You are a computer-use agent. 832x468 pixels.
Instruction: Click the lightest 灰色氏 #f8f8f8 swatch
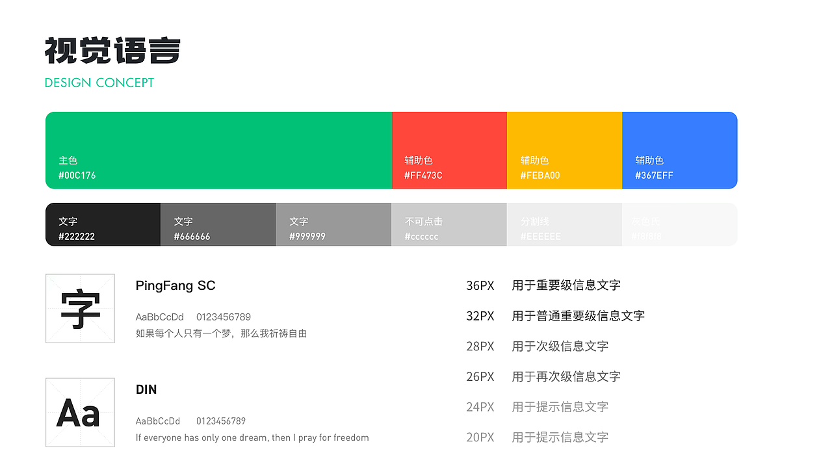(680, 224)
